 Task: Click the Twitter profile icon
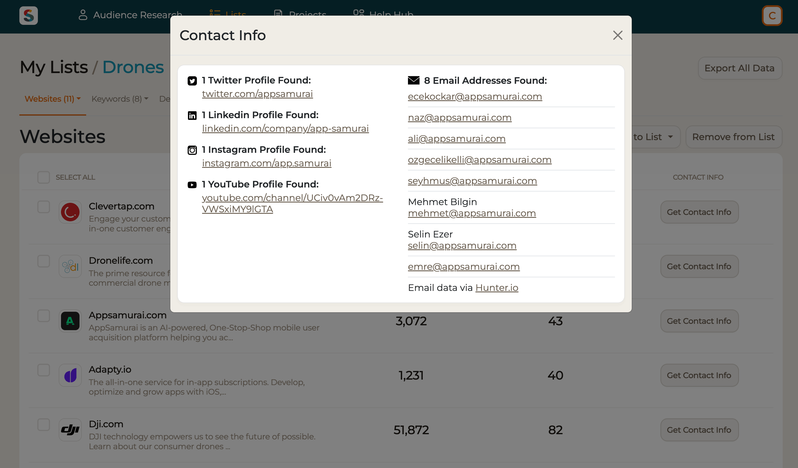click(x=192, y=81)
